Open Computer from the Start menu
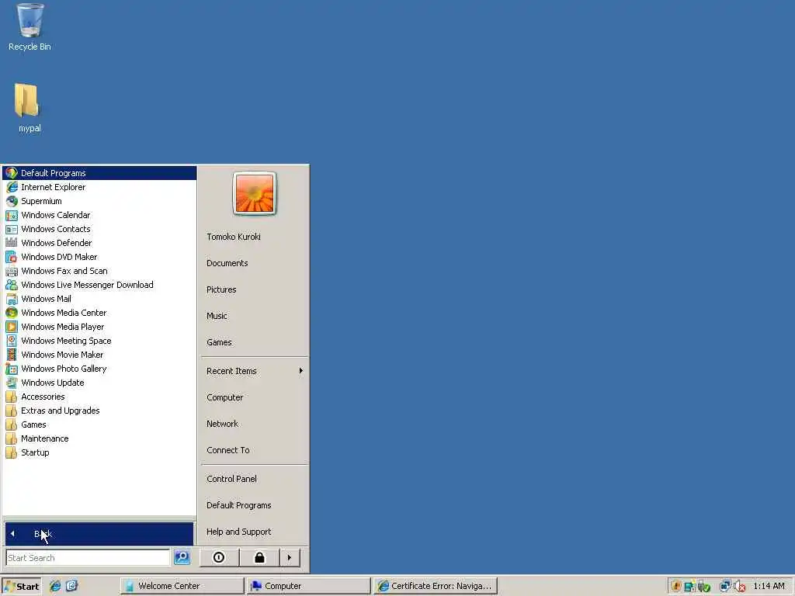The image size is (795, 596). click(254, 397)
